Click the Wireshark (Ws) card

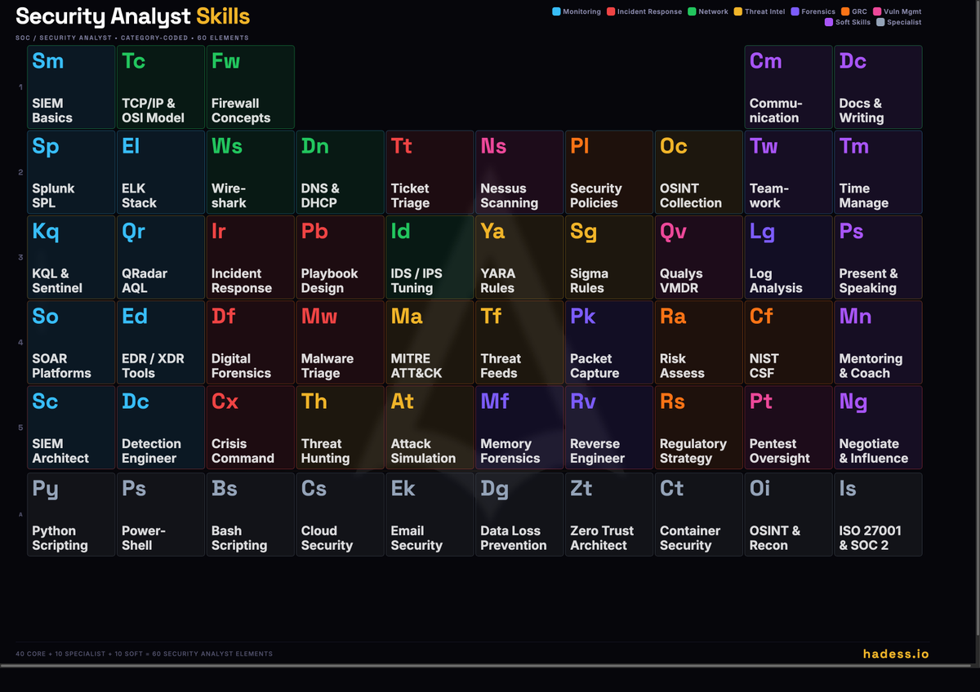[x=251, y=172]
